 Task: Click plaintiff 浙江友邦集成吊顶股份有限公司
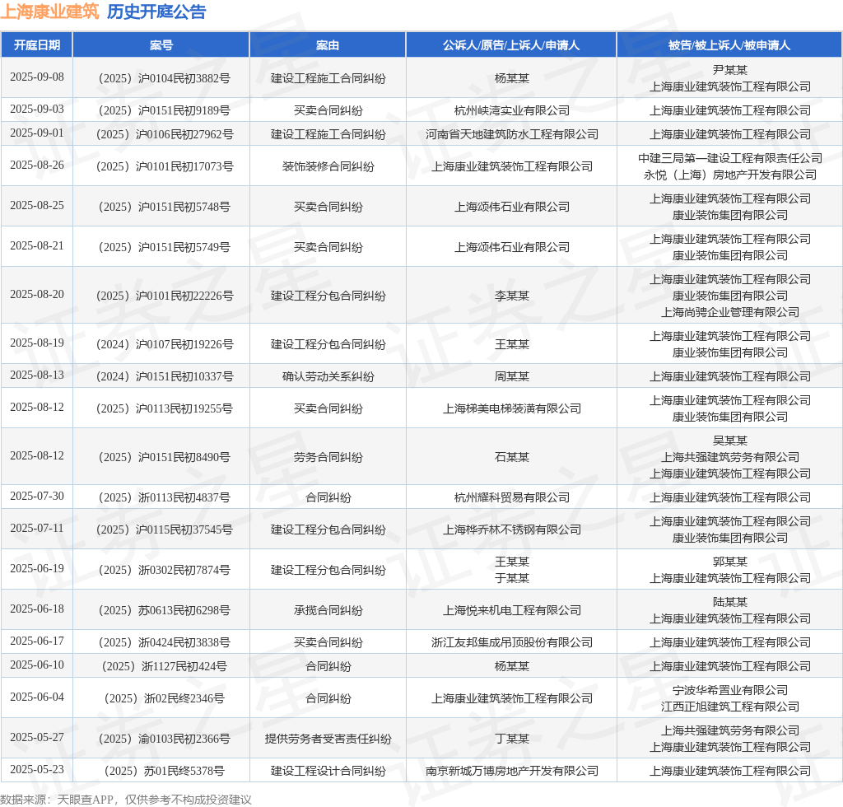click(x=512, y=642)
